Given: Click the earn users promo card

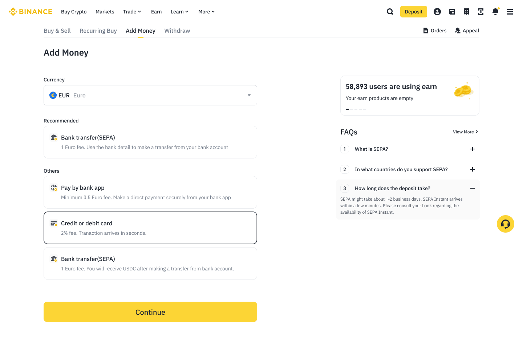Looking at the screenshot, I should (410, 95).
